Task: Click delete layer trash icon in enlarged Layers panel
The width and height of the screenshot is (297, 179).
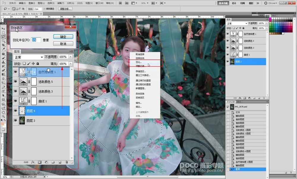Action: (67, 162)
